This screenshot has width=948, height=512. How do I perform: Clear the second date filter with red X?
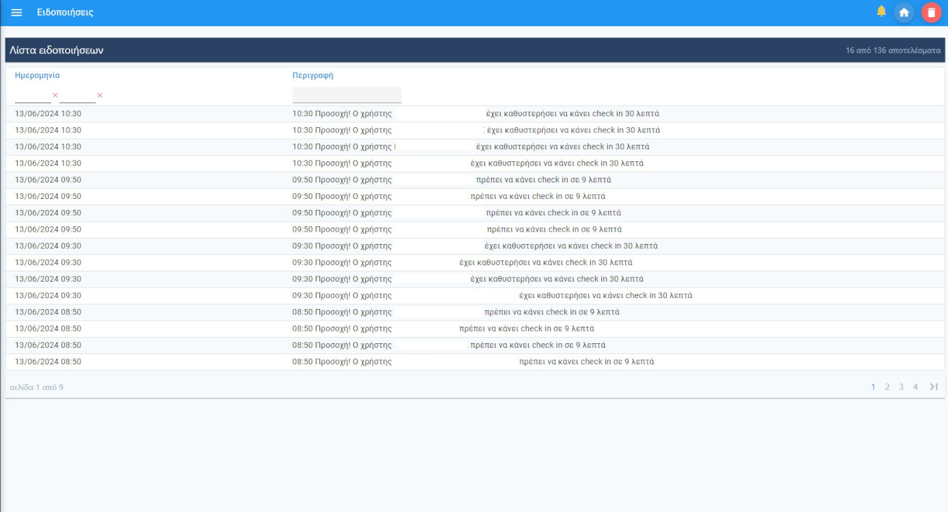(x=100, y=96)
